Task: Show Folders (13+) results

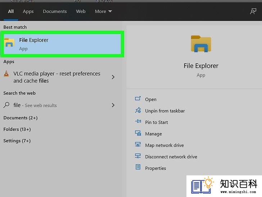Action: [x=17, y=129]
